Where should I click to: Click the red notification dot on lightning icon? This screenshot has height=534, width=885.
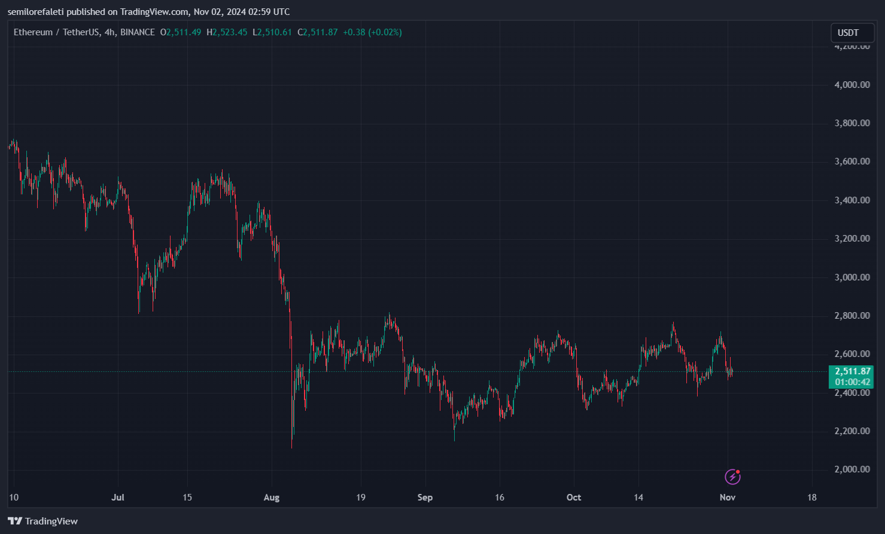(x=738, y=471)
